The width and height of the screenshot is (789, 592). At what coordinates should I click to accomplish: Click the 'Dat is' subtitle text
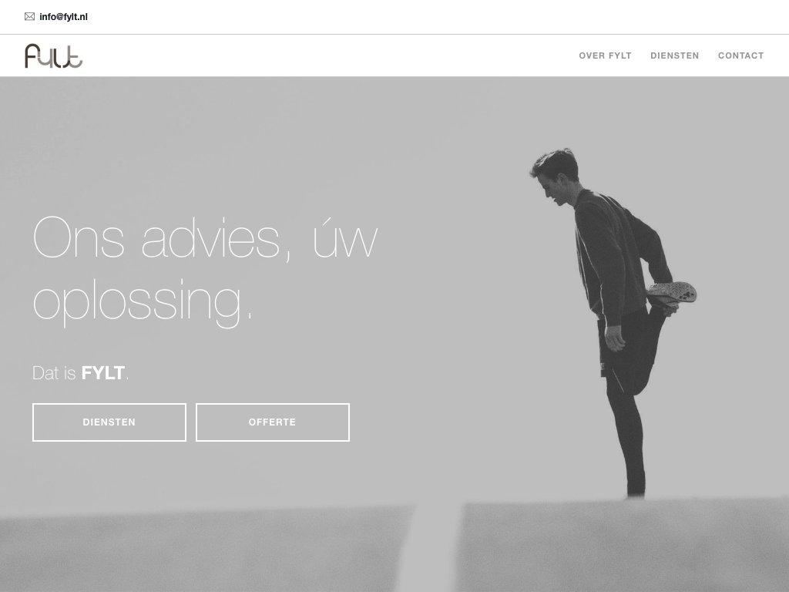pos(54,373)
